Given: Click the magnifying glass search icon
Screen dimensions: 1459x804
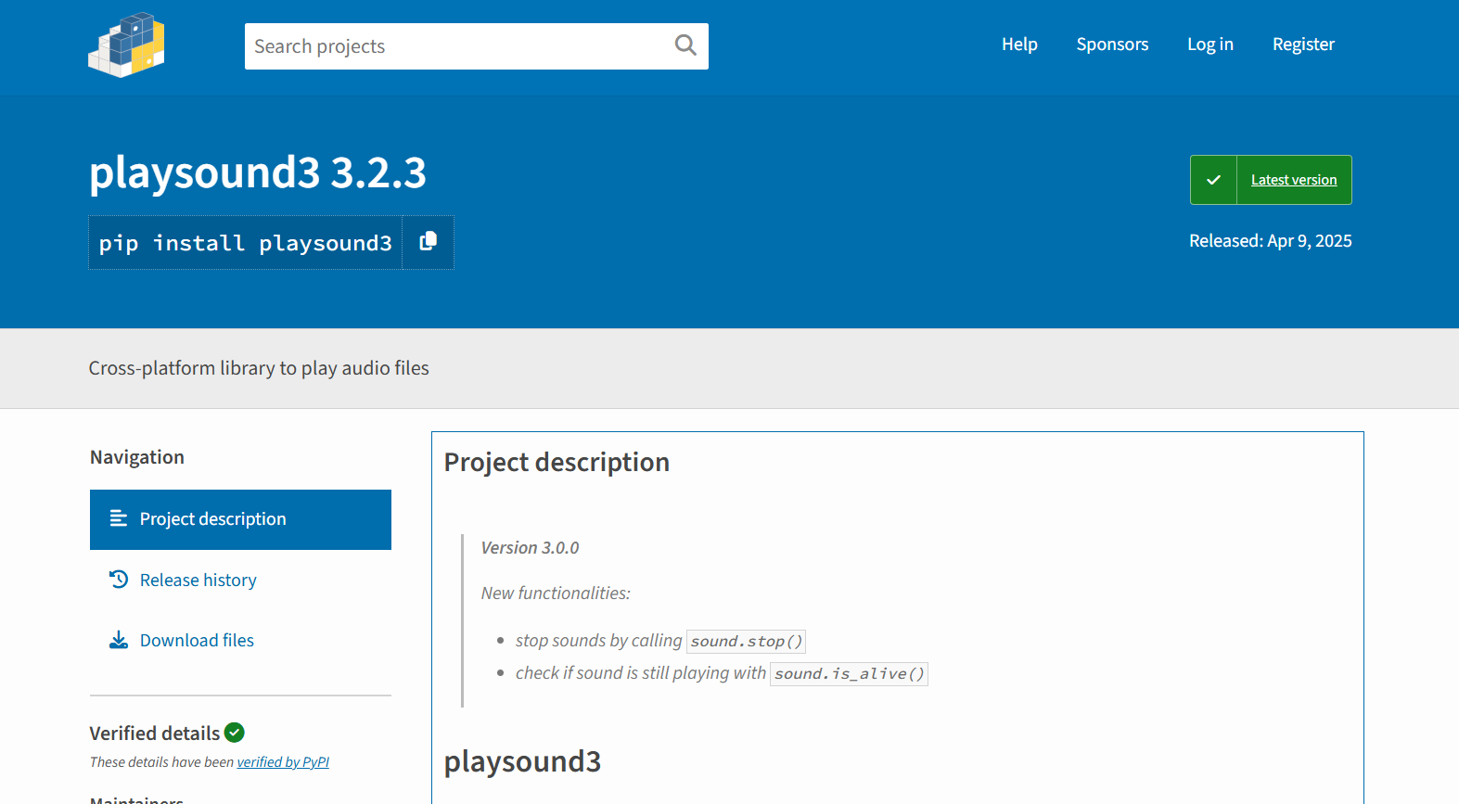Looking at the screenshot, I should click(685, 45).
